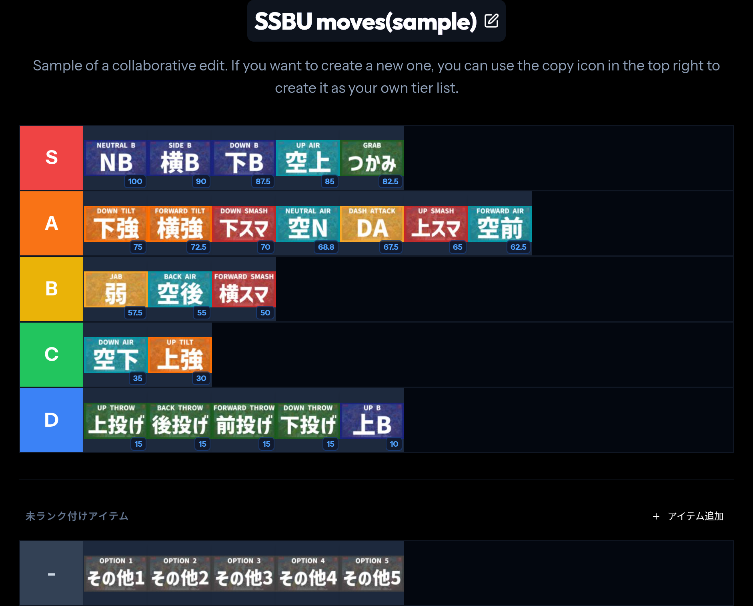Select the Up Throw move tile
Image resolution: width=753 pixels, height=606 pixels.
116,420
